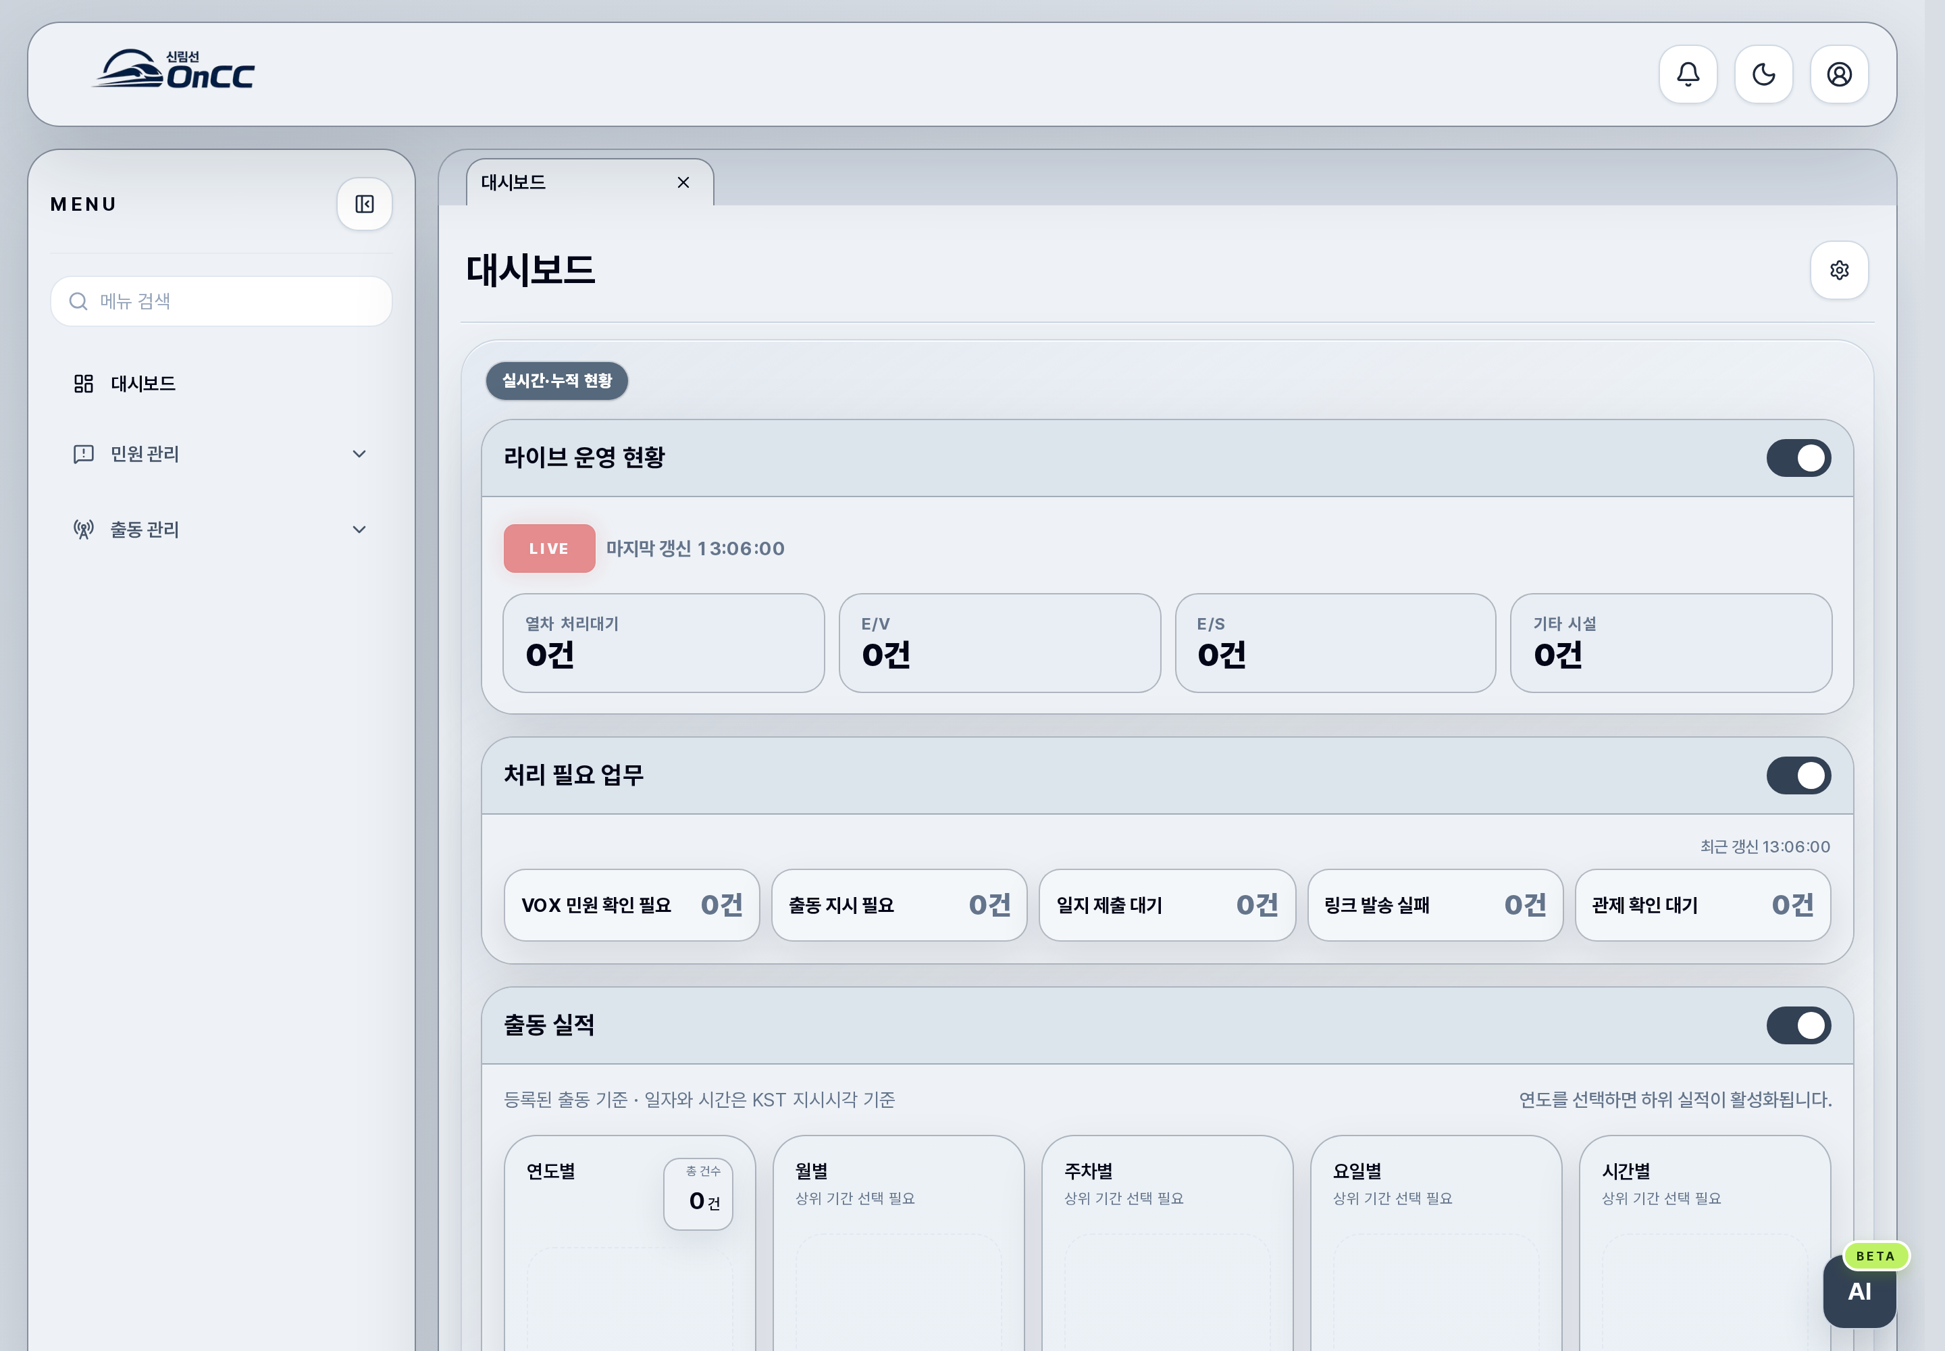
Task: Expand the 민원 관리 submenu chevron
Action: pos(359,454)
